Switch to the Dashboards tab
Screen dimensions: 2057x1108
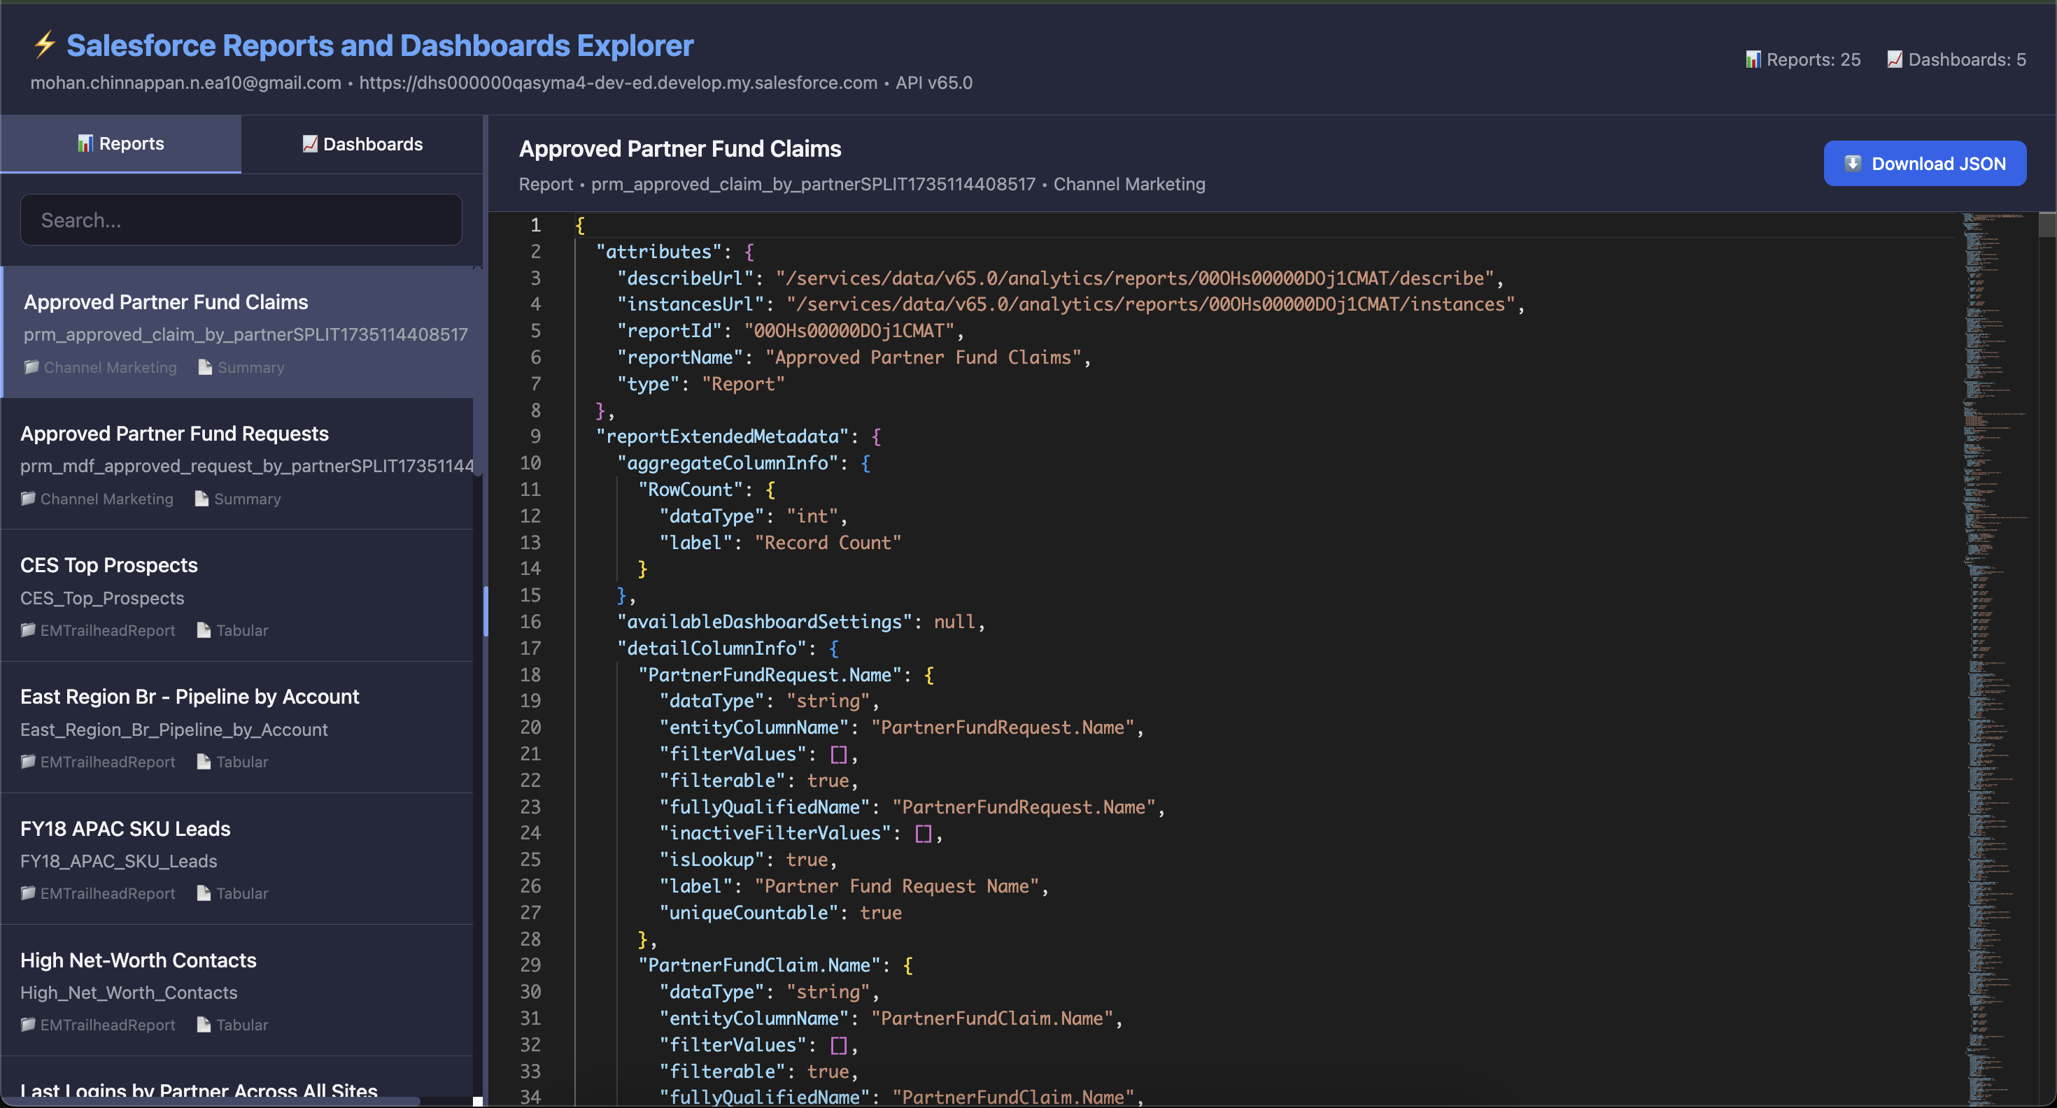(362, 143)
